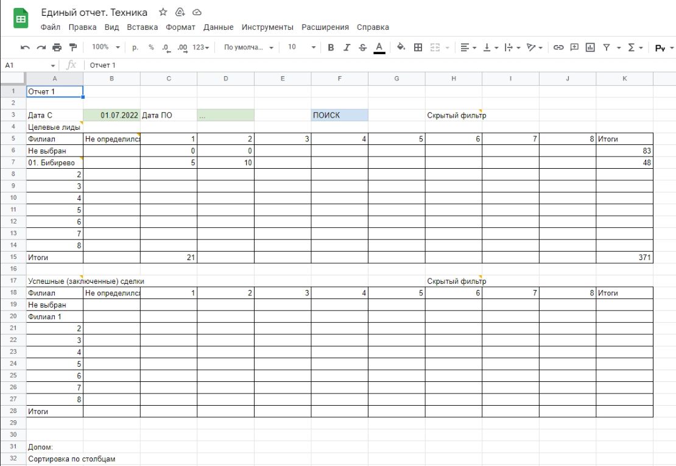Screen dimensions: 676x466
Task: Open the Данные menu
Action: coord(218,27)
